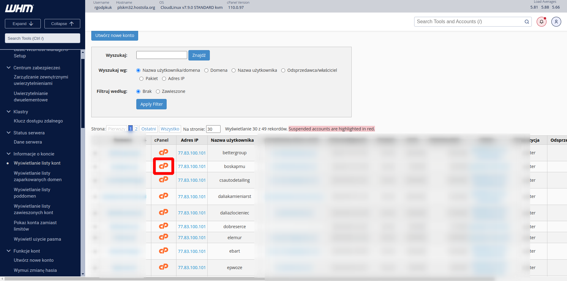Open sidebar Utwórz nowe konto item

[34, 260]
